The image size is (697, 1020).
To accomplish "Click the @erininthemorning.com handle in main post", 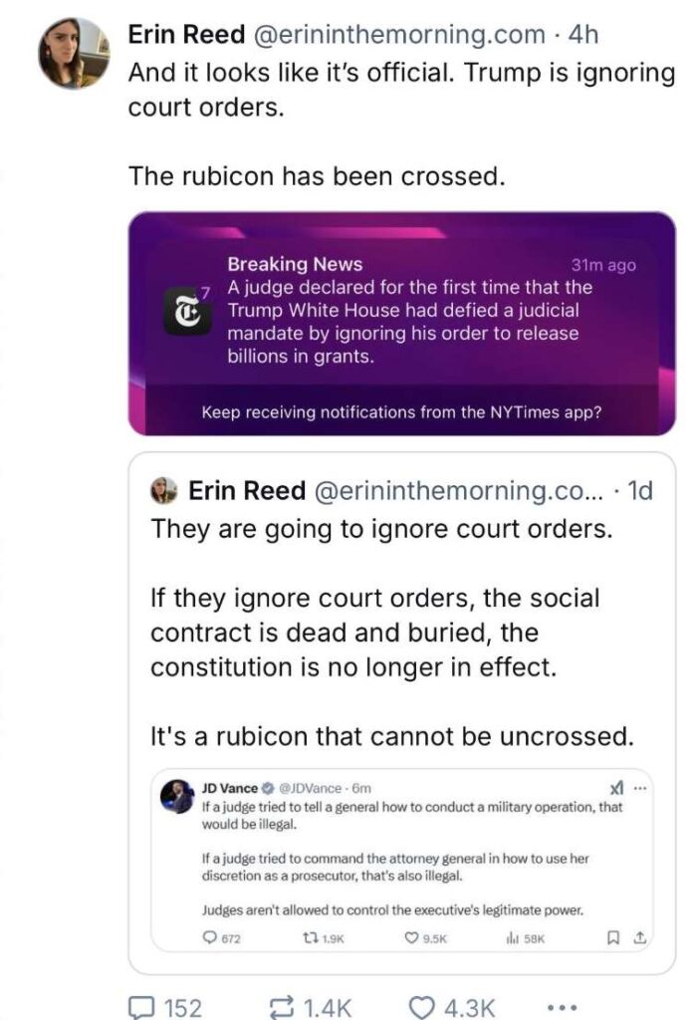I will point(398,35).
